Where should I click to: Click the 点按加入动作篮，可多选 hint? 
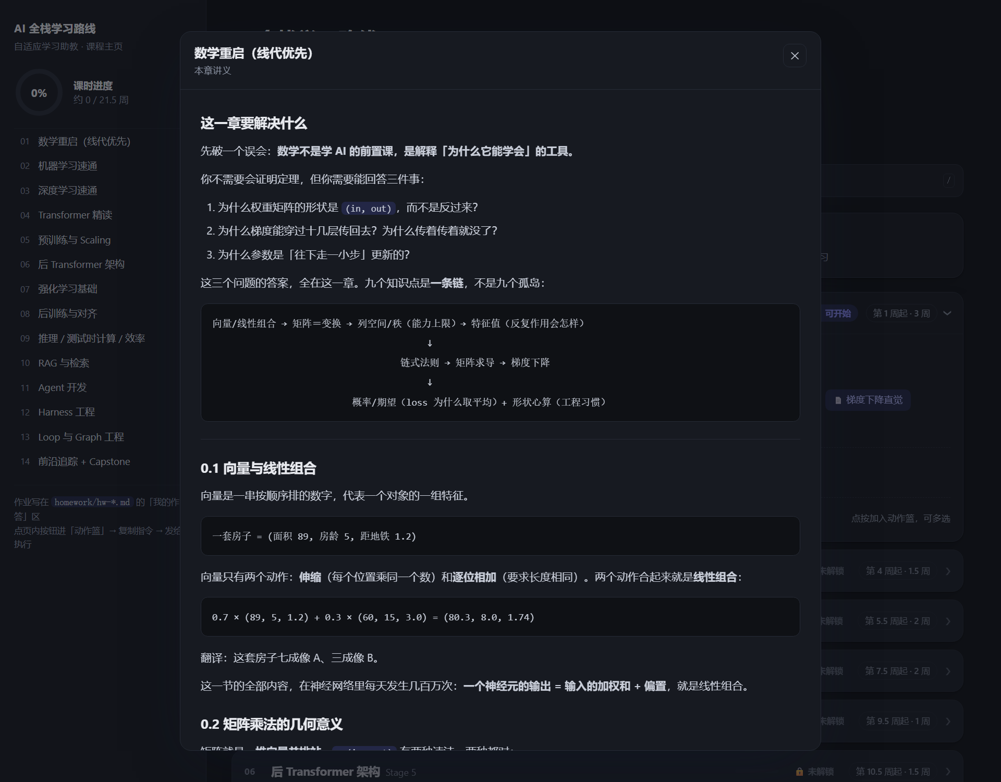point(900,519)
